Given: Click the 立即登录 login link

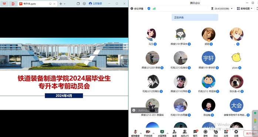Looking at the screenshot, I should (95, 4).
